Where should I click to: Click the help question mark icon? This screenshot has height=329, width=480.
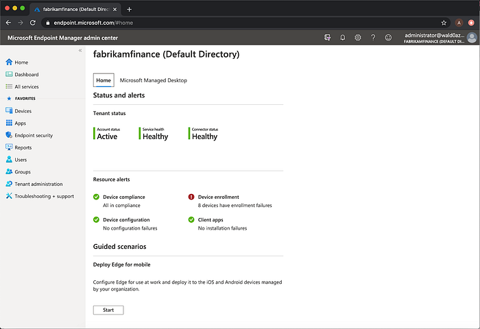pos(373,38)
